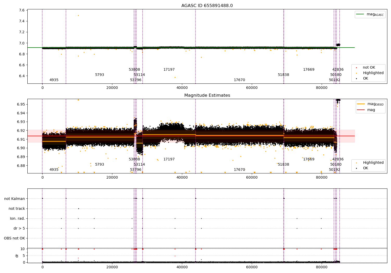Image resolution: width=391 pixels, height=273 pixels.
Task: Click OBSID label 4935 in Magnitude Estimates plot
Action: 54,170
